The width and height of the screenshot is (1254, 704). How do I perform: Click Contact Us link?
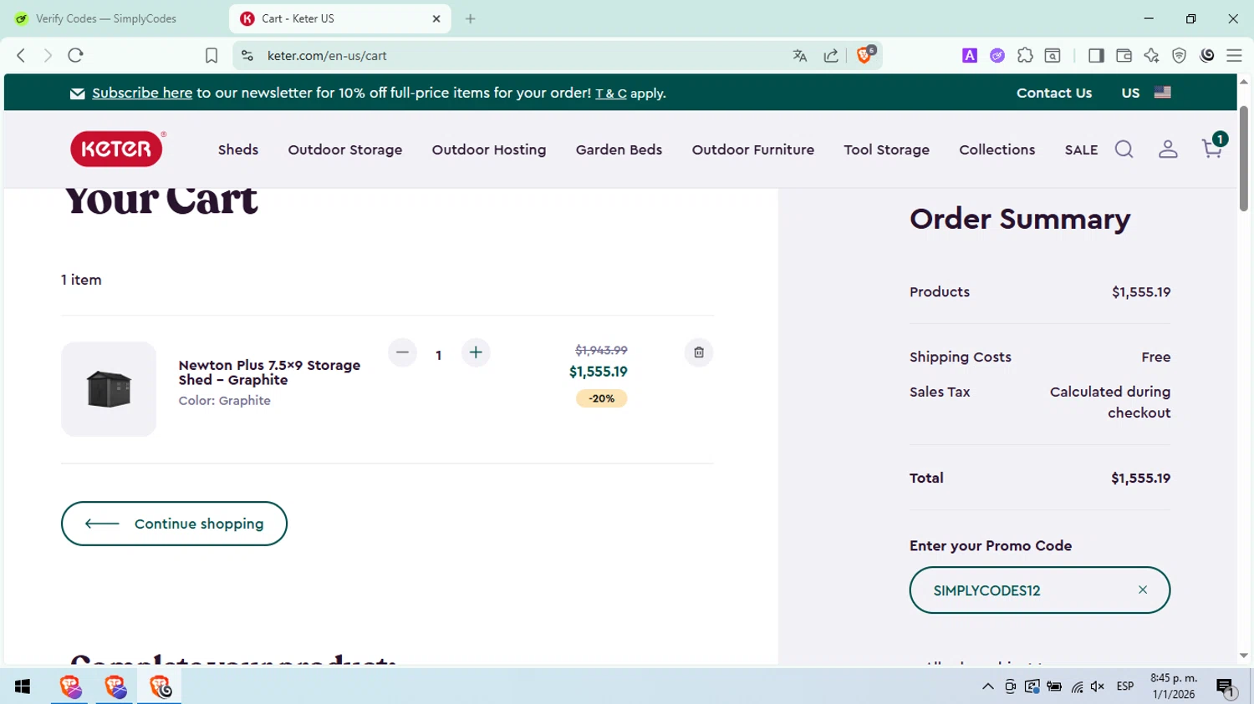(x=1054, y=93)
